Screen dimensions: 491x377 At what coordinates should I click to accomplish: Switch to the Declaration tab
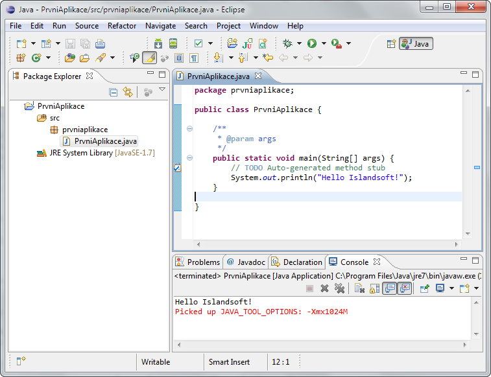[296, 262]
